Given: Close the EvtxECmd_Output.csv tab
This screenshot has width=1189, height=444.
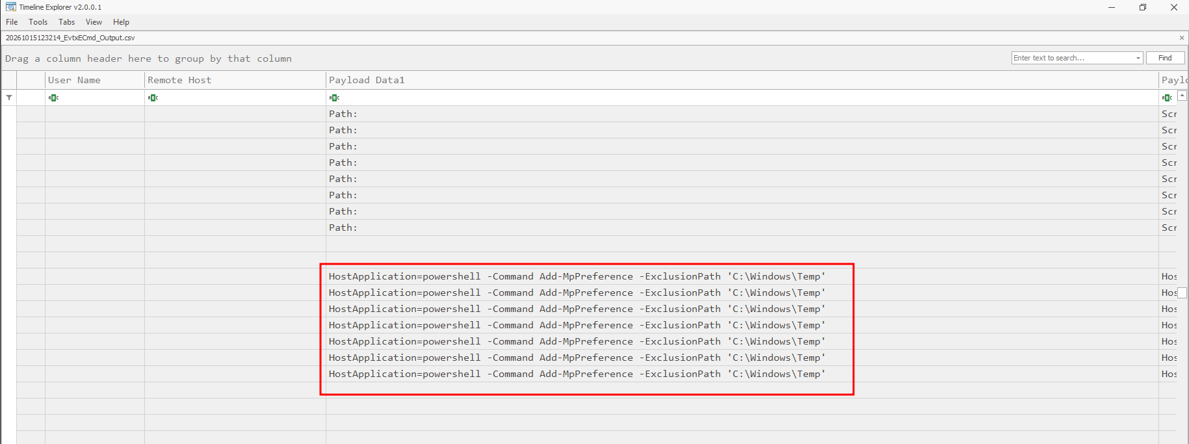Looking at the screenshot, I should pos(1182,38).
